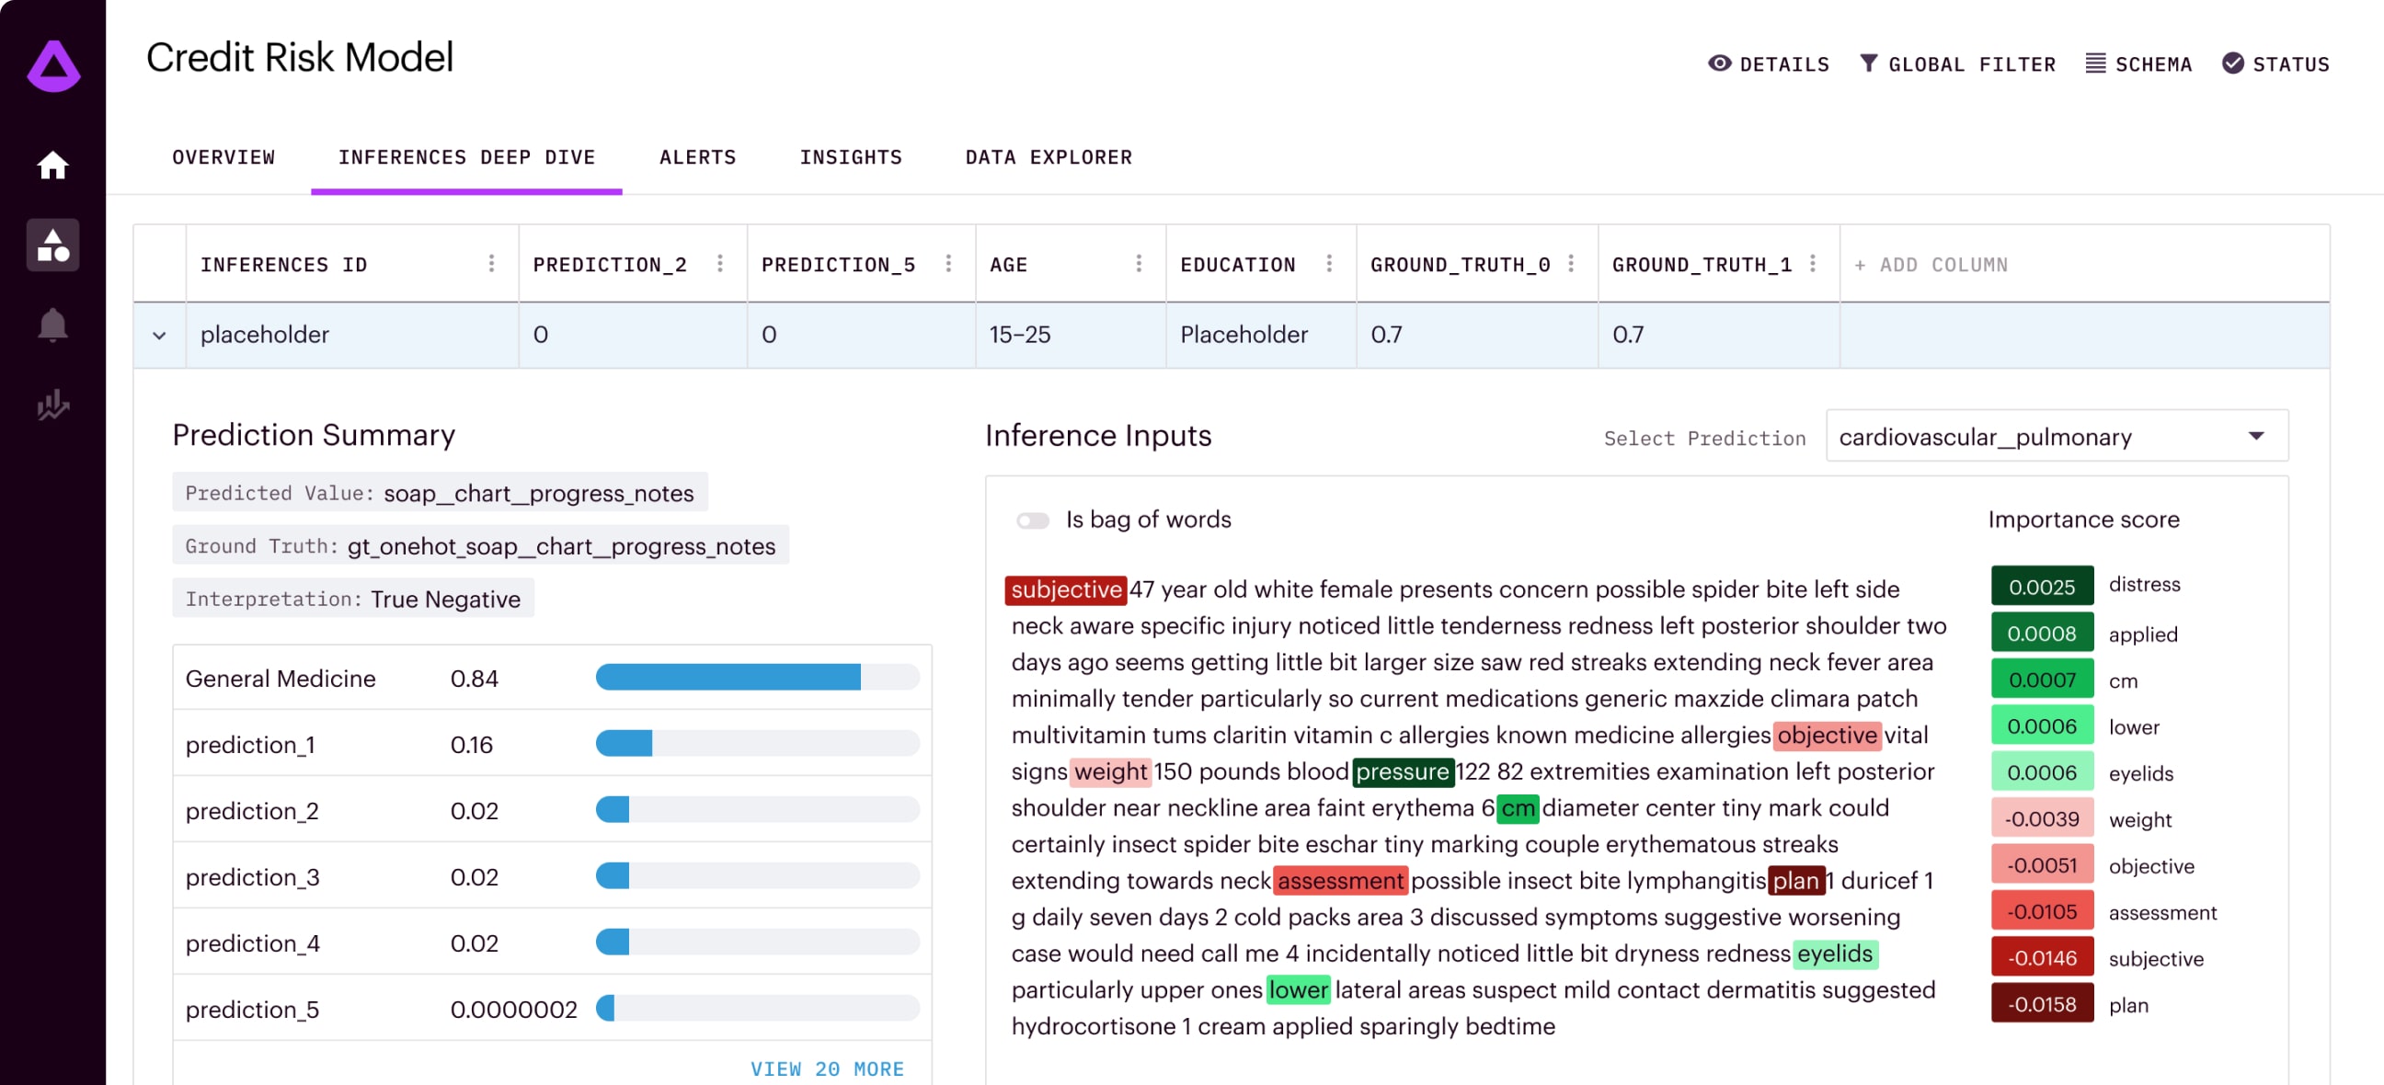Viewport: 2384px width, 1085px height.
Task: Open notifications via the bell icon
Action: tap(52, 325)
